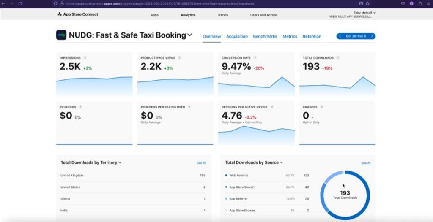Screen dimensions: 433x222
Task: Switch to the Acquisition tab
Action: 237,36
